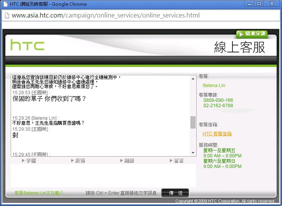Click 星期六至星期日 text
The image size is (282, 206).
(219, 161)
